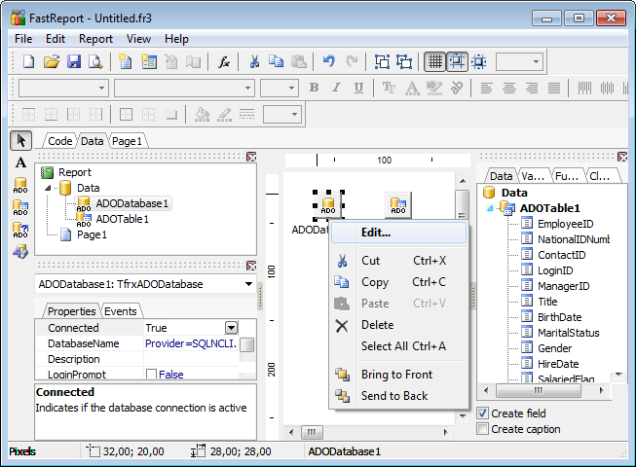
Task: Click the Save report icon
Action: 74,61
